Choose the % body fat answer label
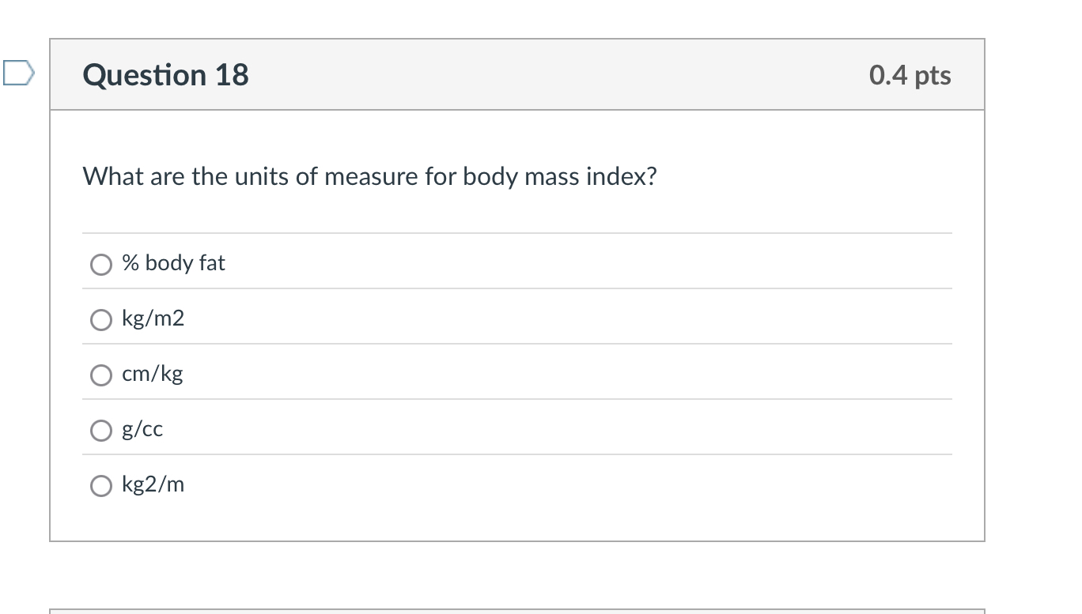Screen dimensions: 1082x614 [173, 262]
